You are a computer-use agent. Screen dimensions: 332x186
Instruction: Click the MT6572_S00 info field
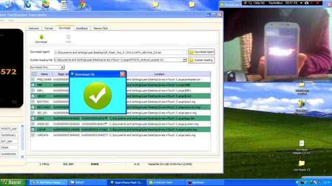point(9,129)
